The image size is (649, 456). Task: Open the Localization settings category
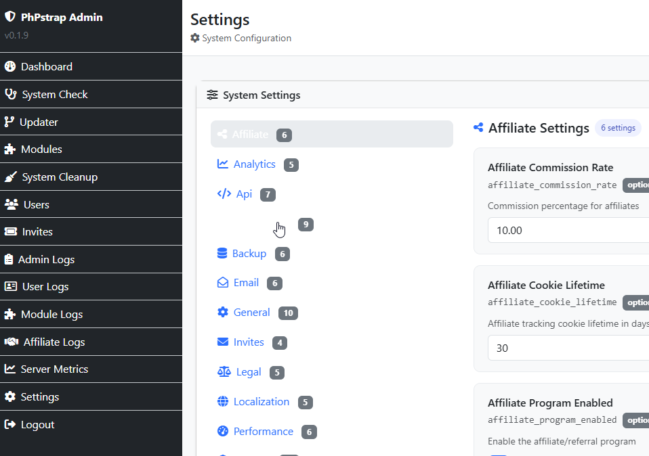(332, 402)
